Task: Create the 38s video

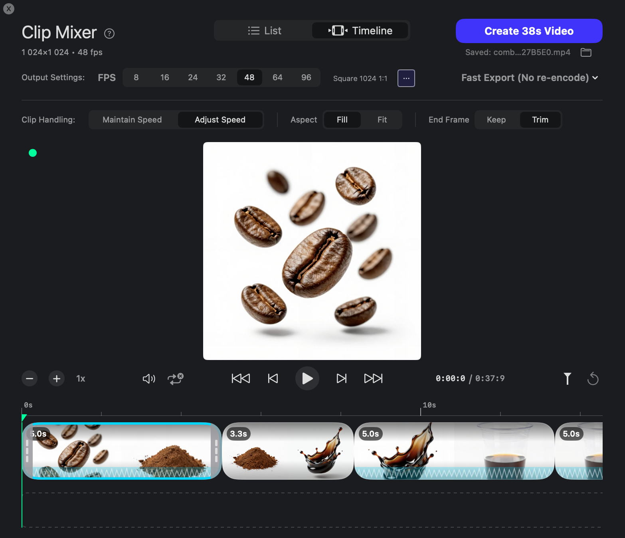Action: tap(528, 31)
